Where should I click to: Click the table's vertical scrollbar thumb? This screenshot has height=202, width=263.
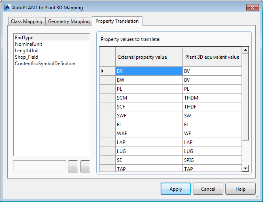point(245,97)
